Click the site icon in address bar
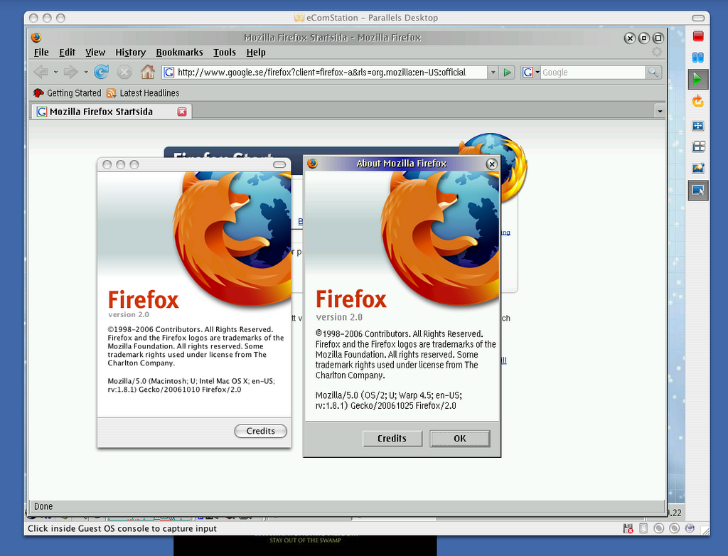The width and height of the screenshot is (728, 556). tap(169, 73)
